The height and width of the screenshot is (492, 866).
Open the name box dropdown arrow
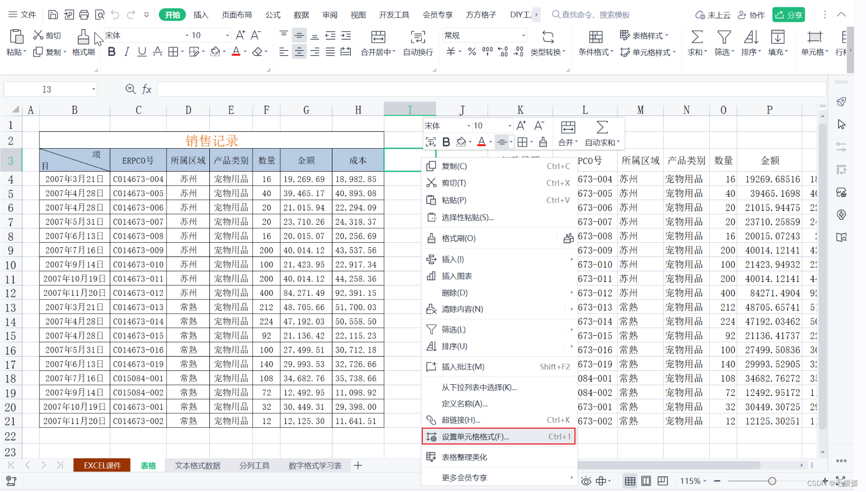click(93, 89)
